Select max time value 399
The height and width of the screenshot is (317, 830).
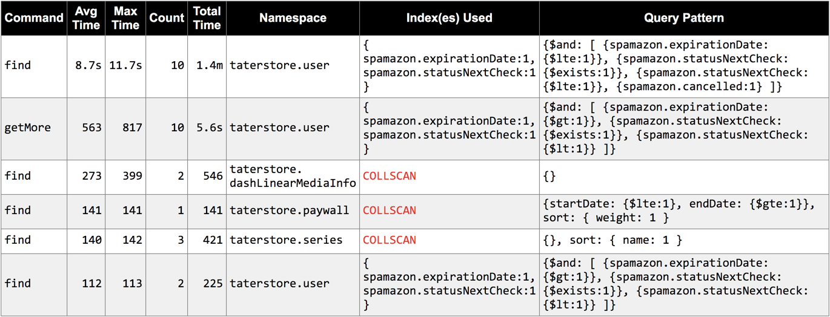pyautogui.click(x=131, y=177)
